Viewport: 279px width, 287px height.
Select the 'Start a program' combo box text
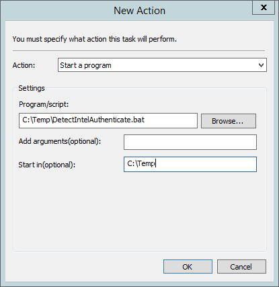point(85,65)
